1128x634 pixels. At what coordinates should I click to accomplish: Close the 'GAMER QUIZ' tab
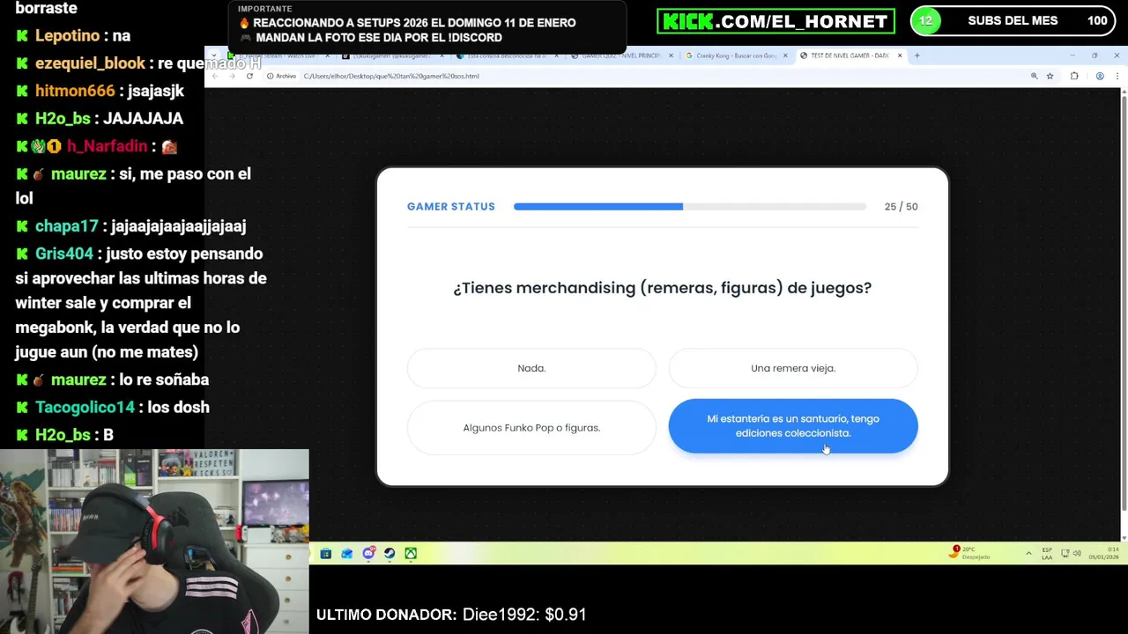(x=671, y=55)
